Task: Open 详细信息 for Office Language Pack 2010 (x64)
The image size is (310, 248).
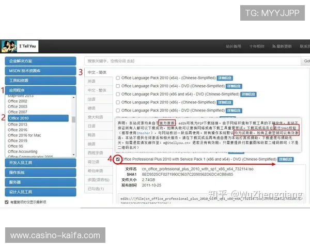Action: pyautogui.click(x=225, y=78)
